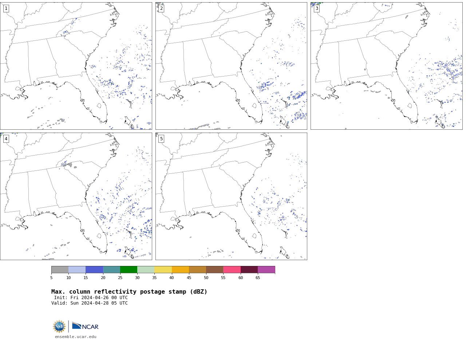Image resolution: width=466 pixels, height=341 pixels.
Task: Open ensemble member 1 postage stamp map
Action: point(76,66)
